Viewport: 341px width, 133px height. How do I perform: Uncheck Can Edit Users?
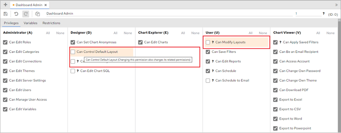click(x=5, y=90)
